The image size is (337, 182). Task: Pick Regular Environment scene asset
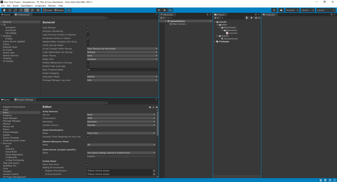pyautogui.click(x=154, y=171)
